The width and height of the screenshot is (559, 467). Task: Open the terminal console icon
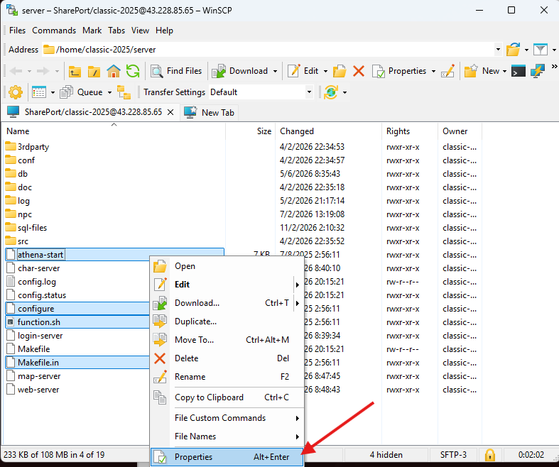[x=518, y=71]
